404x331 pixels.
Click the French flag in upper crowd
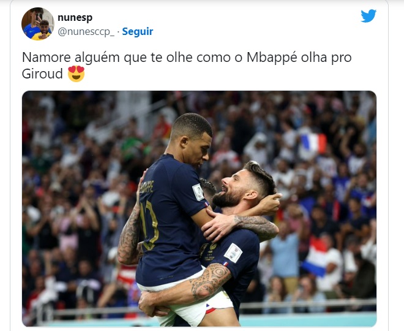313,143
